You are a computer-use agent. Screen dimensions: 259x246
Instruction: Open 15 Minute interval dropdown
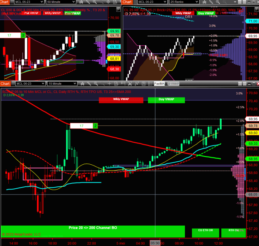pos(62,84)
